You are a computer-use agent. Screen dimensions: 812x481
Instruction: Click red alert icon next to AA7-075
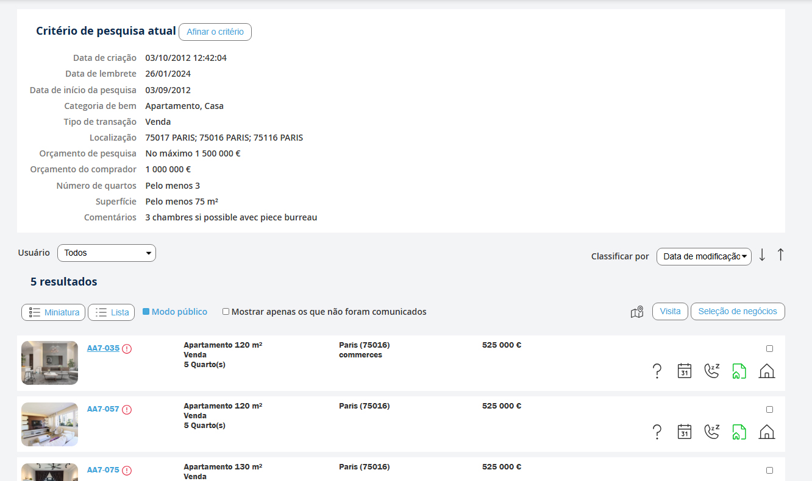pyautogui.click(x=127, y=471)
